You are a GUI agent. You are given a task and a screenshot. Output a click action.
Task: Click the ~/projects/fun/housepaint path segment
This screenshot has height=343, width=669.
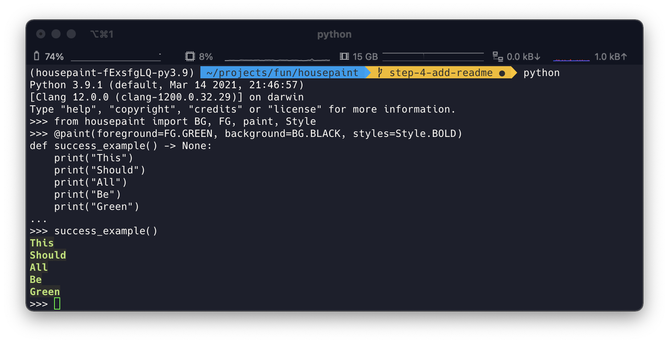coord(282,73)
